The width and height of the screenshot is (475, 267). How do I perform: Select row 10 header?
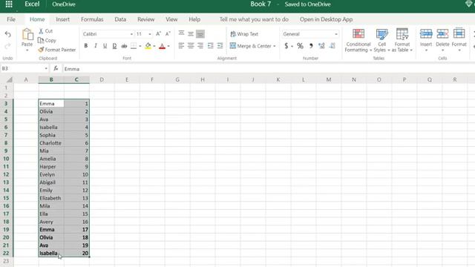(x=7, y=159)
